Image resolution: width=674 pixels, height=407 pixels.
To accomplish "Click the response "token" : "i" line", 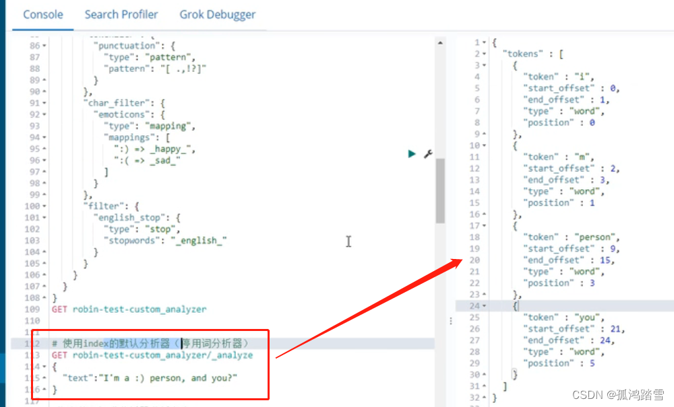I will pyautogui.click(x=558, y=77).
